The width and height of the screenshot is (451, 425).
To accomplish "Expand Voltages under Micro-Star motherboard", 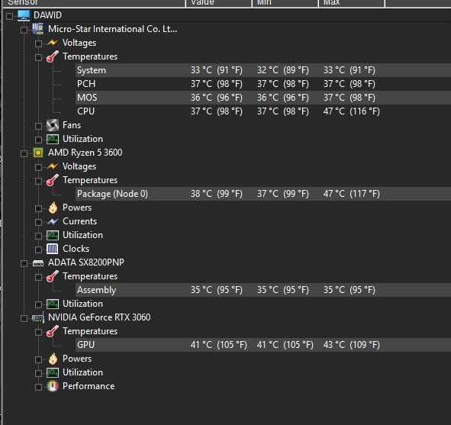I will 38,43.
